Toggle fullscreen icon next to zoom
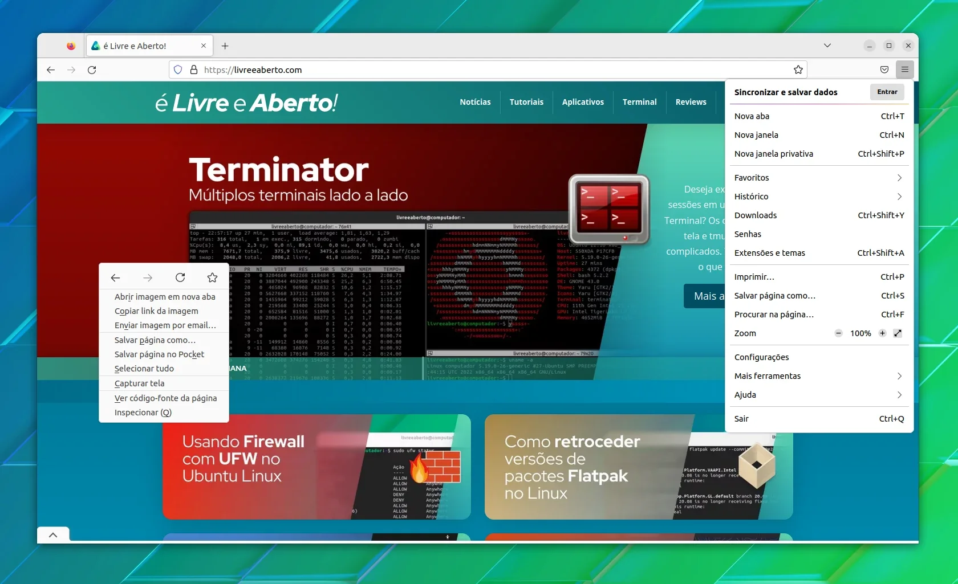 click(898, 333)
